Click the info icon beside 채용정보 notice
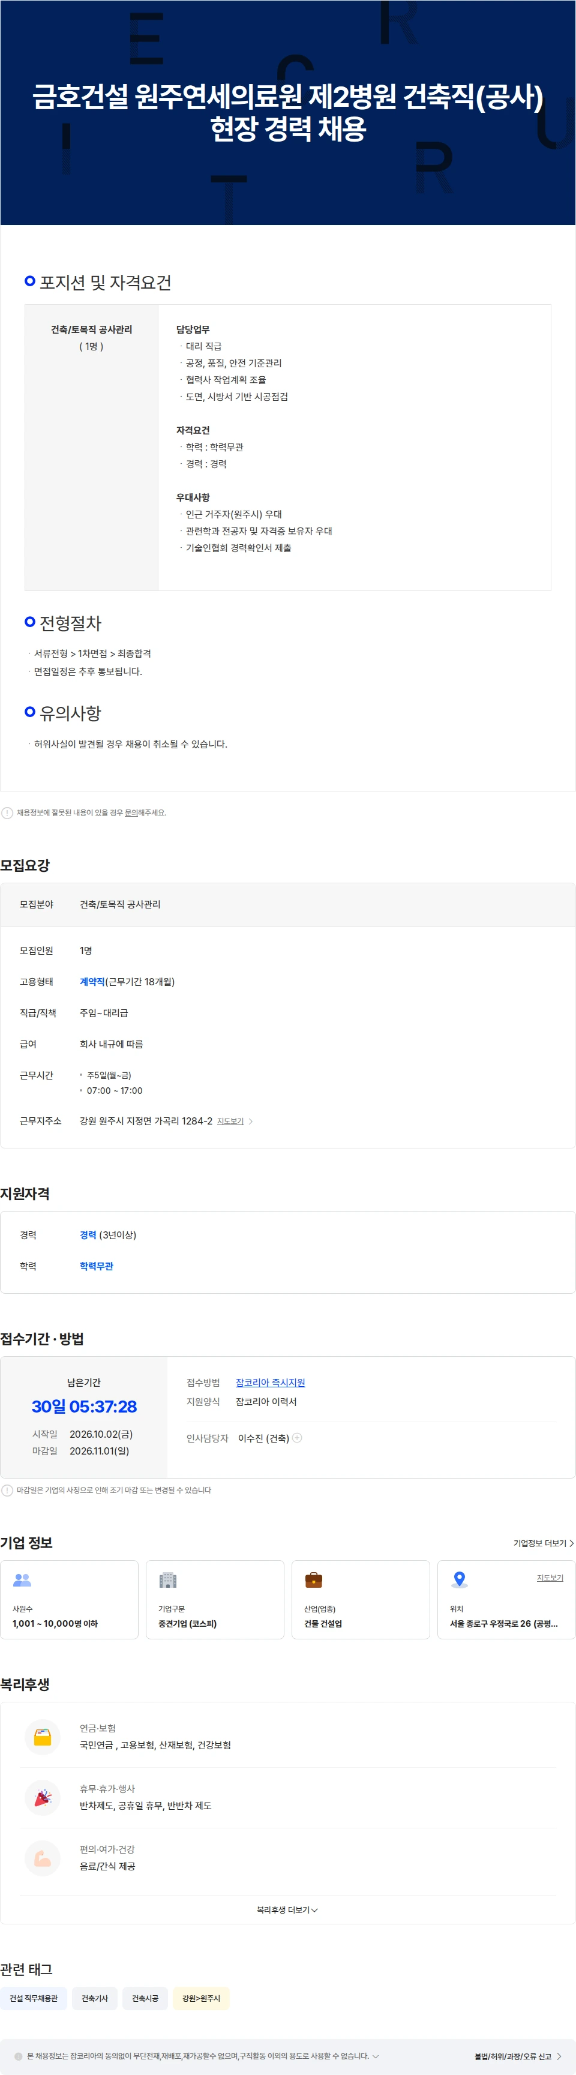Image resolution: width=576 pixels, height=2075 pixels. [x=7, y=812]
